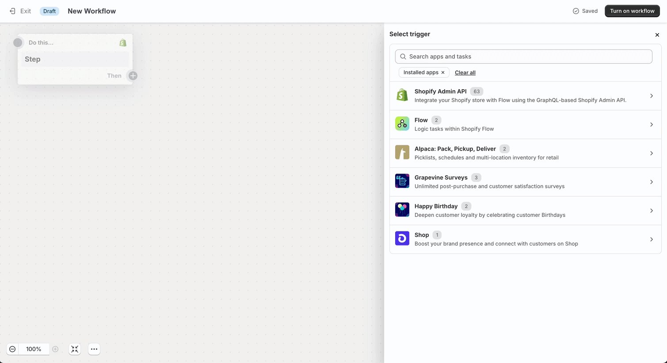Click the Exit door icon

point(12,11)
